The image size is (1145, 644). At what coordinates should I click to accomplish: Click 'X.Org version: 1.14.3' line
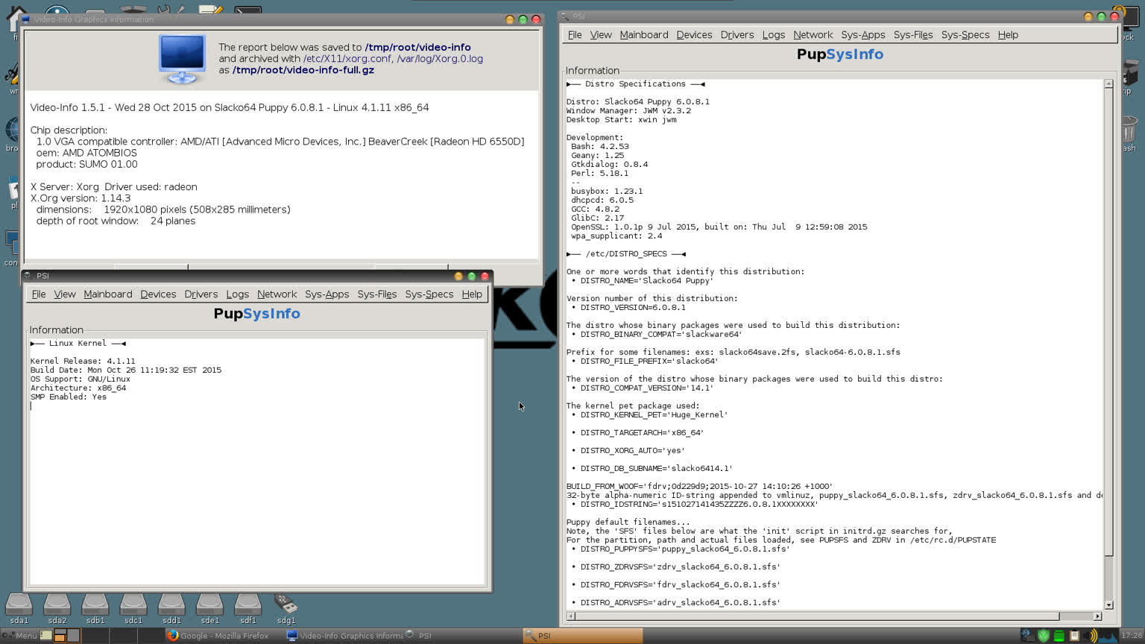81,198
